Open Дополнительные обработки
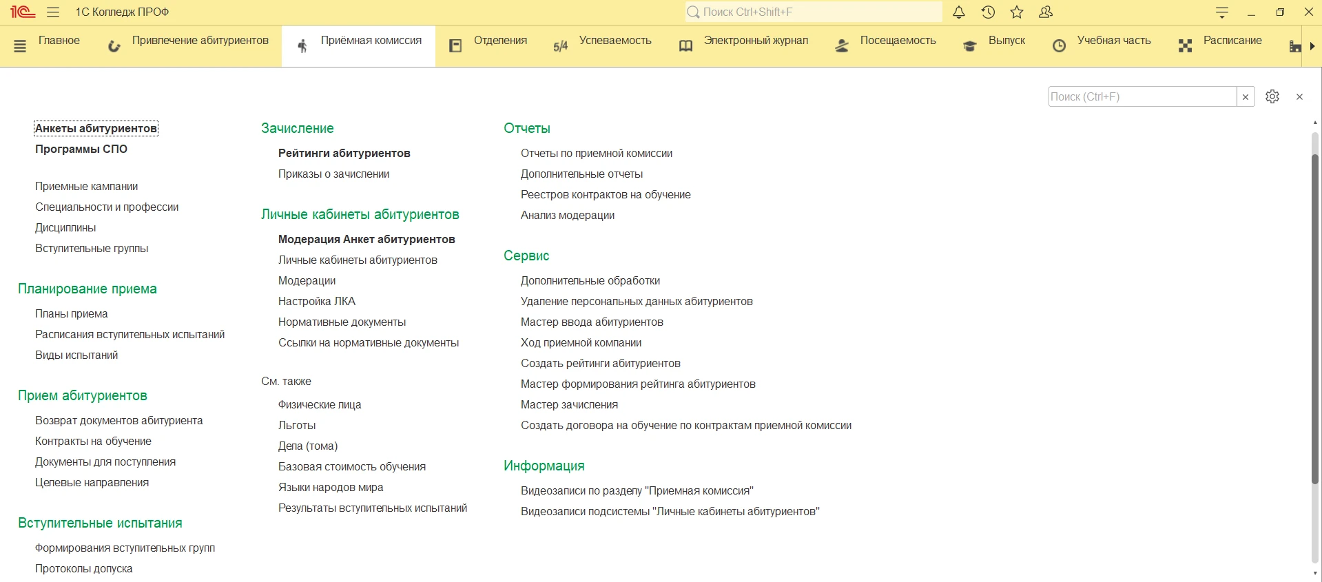Screen dimensions: 1322x582 click(x=590, y=280)
